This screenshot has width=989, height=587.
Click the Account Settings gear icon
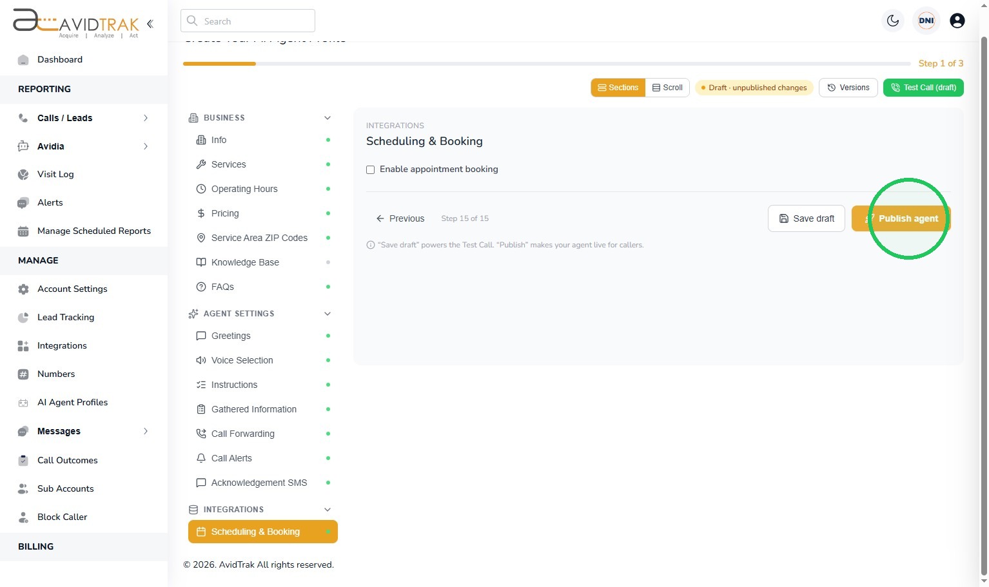[x=23, y=289]
